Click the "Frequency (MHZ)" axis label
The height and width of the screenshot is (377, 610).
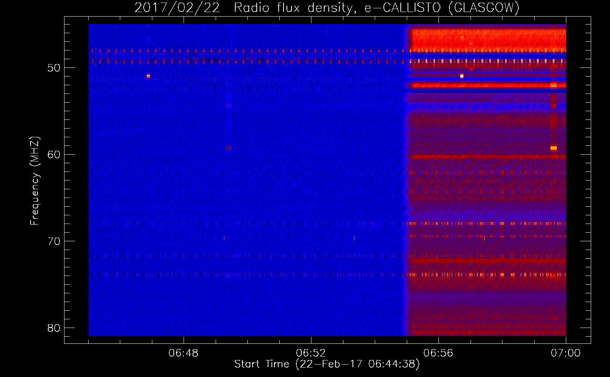click(x=35, y=181)
